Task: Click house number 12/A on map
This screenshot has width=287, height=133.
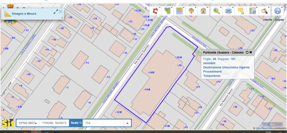Action: pos(119,112)
